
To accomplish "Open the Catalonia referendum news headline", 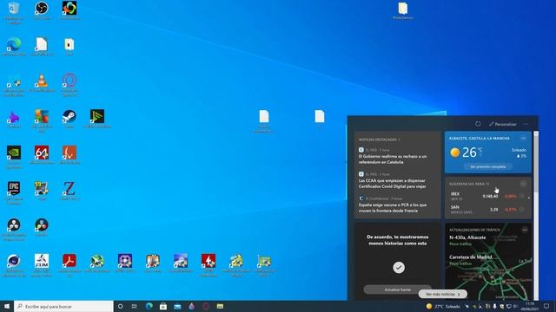I will pos(393,159).
